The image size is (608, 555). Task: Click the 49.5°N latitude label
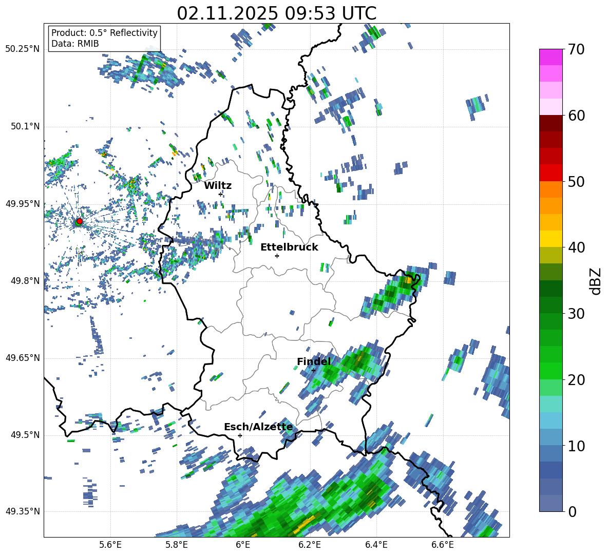[25, 435]
